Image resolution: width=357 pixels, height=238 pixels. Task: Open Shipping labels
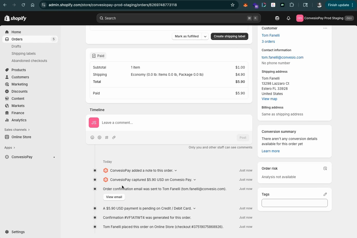[24, 53]
